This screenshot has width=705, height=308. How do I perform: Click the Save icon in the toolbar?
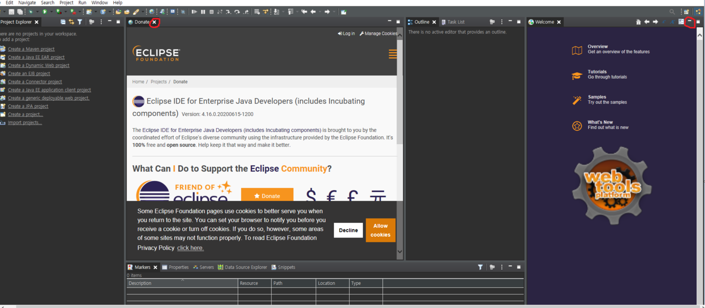[x=12, y=12]
